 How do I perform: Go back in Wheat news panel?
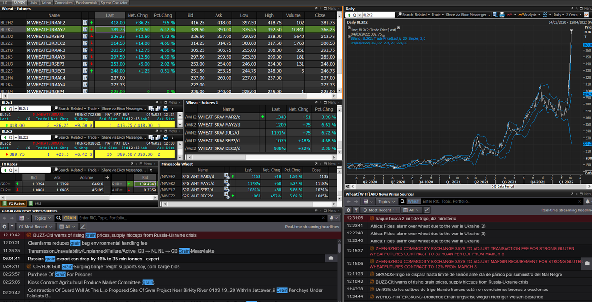pos(348,201)
